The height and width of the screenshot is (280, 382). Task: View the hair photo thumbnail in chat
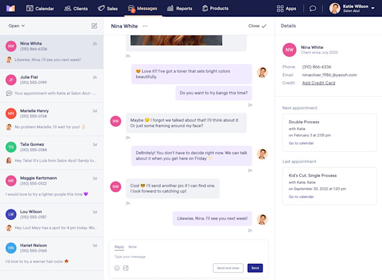click(176, 40)
